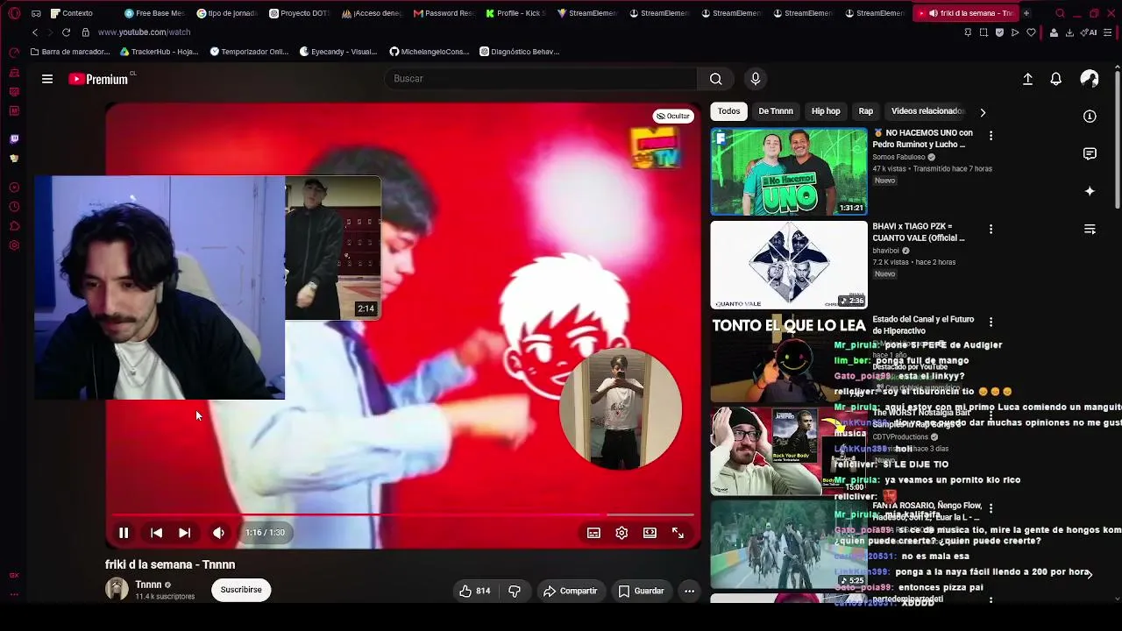The image size is (1122, 631).
Task: Open the YouTube account avatar menu
Action: coord(1090,79)
